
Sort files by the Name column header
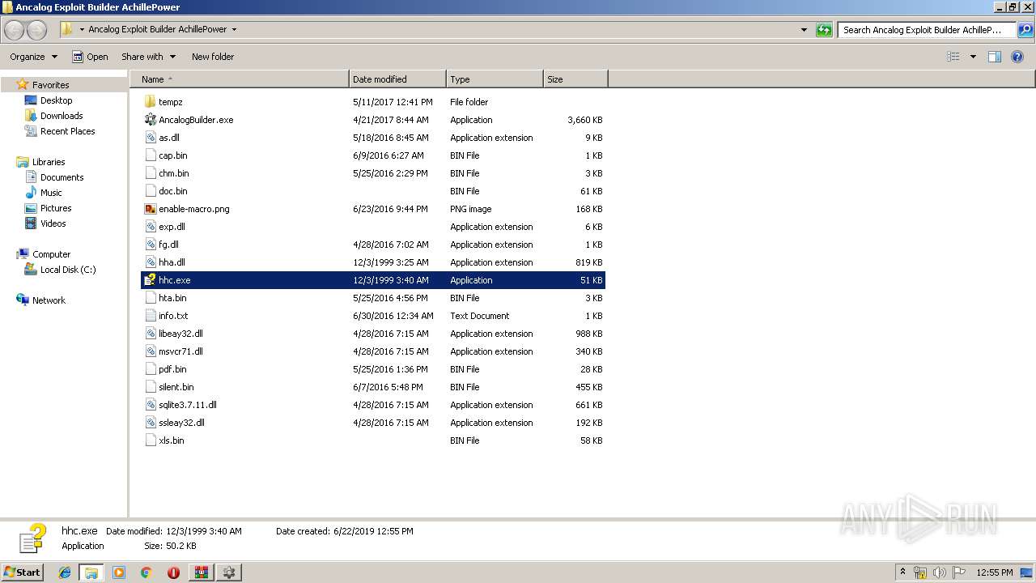click(x=240, y=79)
